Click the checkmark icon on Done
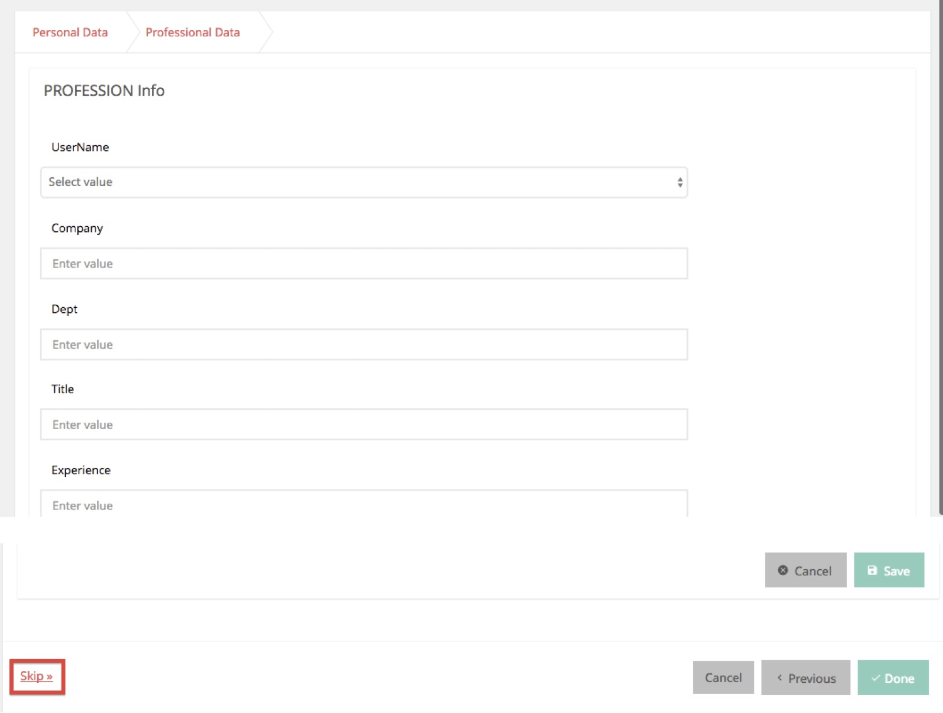The height and width of the screenshot is (713, 943). [x=875, y=678]
